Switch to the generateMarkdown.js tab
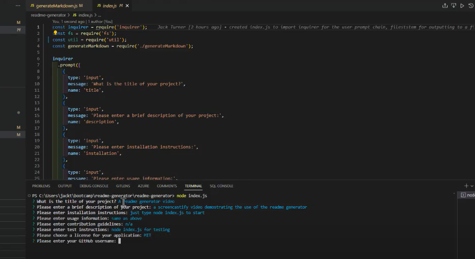Image resolution: width=475 pixels, height=259 pixels. pos(56,6)
